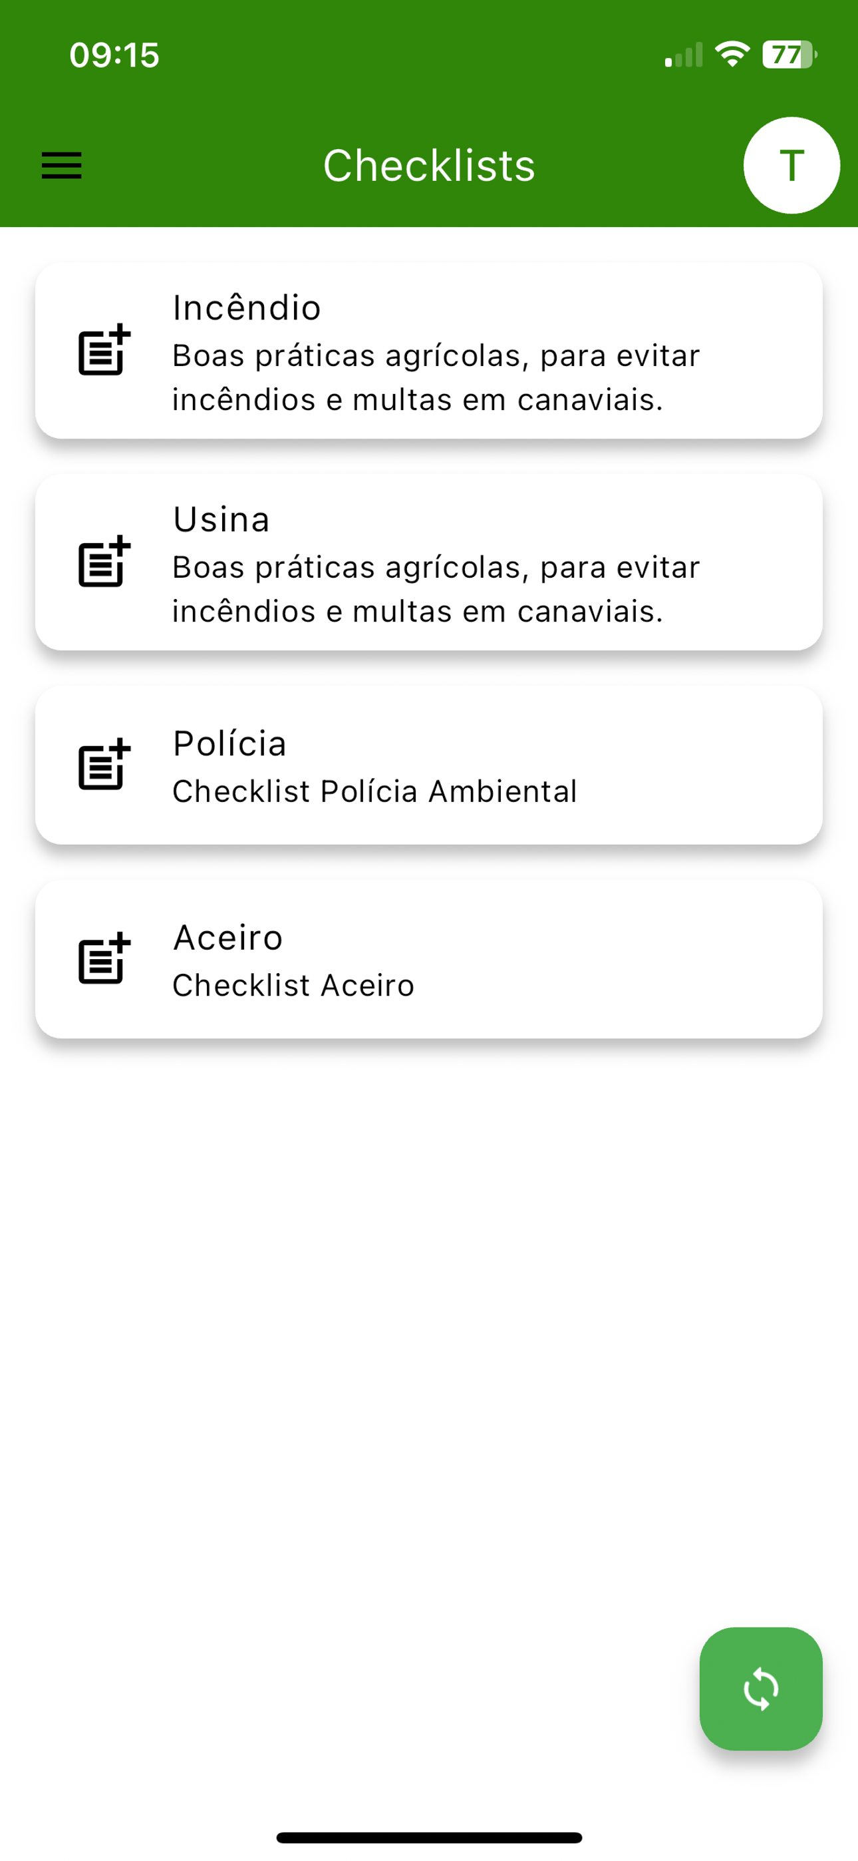Tap the Incêndio card description text
The height and width of the screenshot is (1861, 858).
coord(436,378)
